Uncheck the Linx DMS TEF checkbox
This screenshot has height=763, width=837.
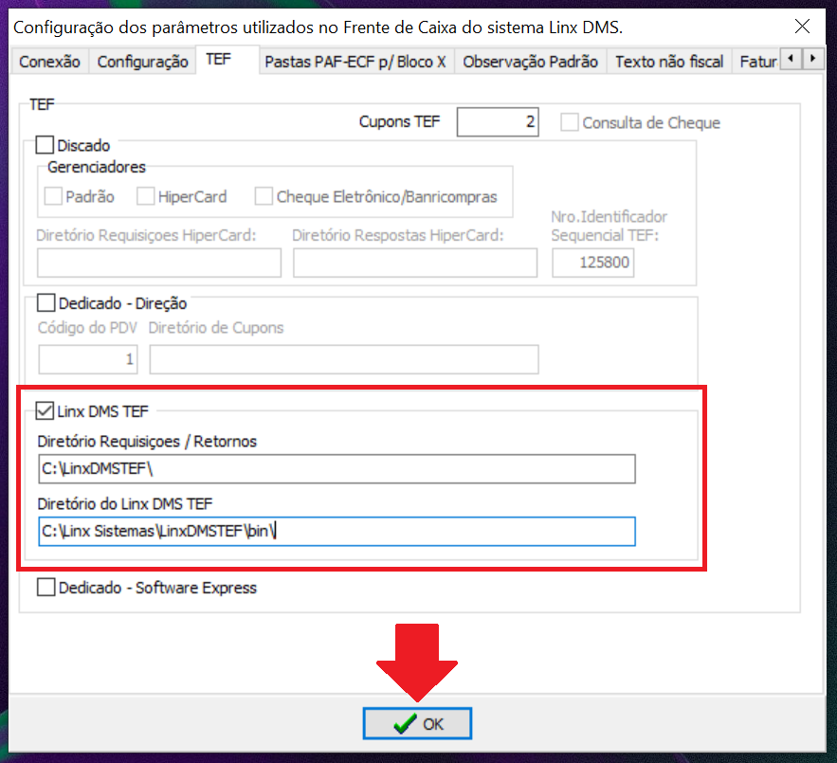click(x=45, y=411)
